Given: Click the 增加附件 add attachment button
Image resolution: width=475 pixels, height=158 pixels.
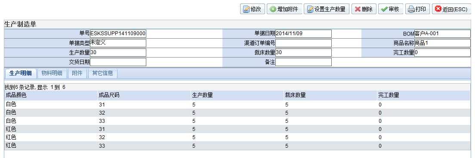Looking at the screenshot, I should point(284,9).
